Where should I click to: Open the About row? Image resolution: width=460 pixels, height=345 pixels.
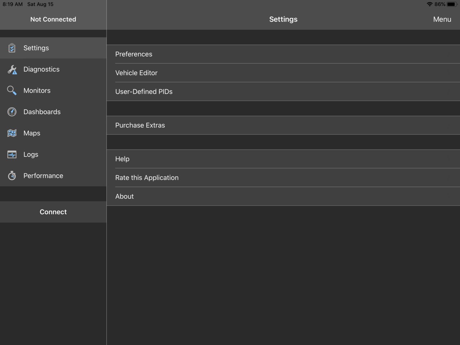click(283, 196)
